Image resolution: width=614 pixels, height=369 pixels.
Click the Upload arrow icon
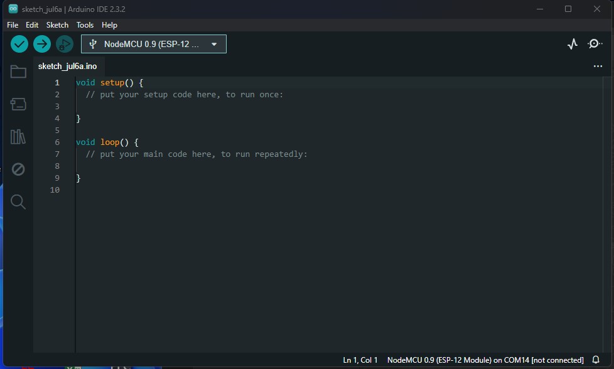point(41,44)
